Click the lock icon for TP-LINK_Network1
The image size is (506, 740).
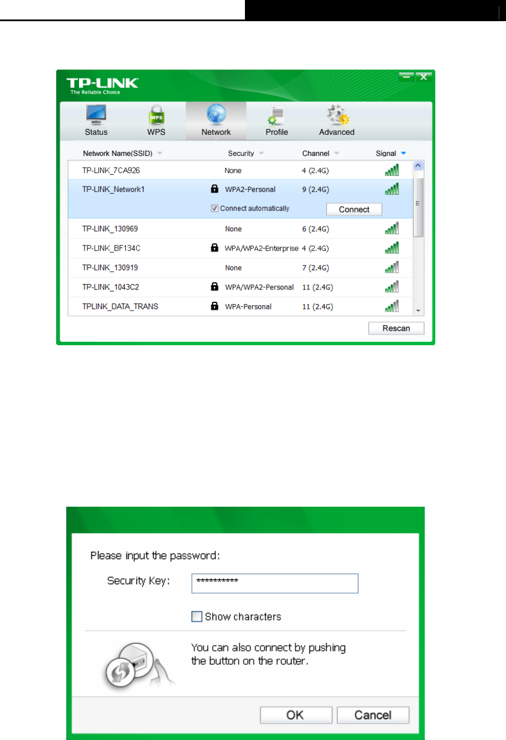coord(214,189)
